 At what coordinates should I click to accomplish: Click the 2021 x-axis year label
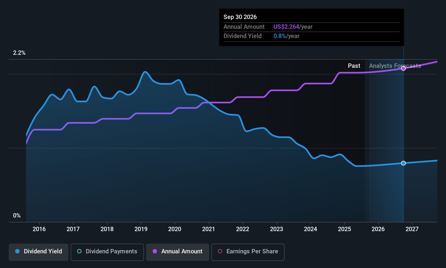(x=209, y=229)
